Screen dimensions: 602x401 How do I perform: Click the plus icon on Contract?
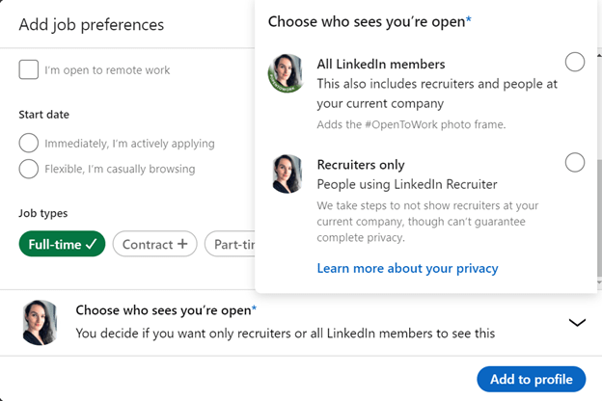coord(182,244)
